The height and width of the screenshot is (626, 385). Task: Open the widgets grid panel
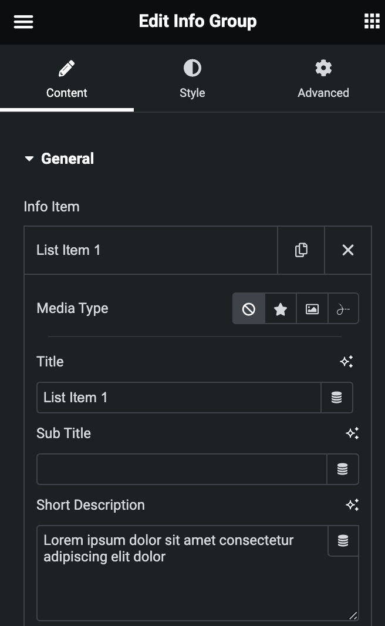point(372,21)
